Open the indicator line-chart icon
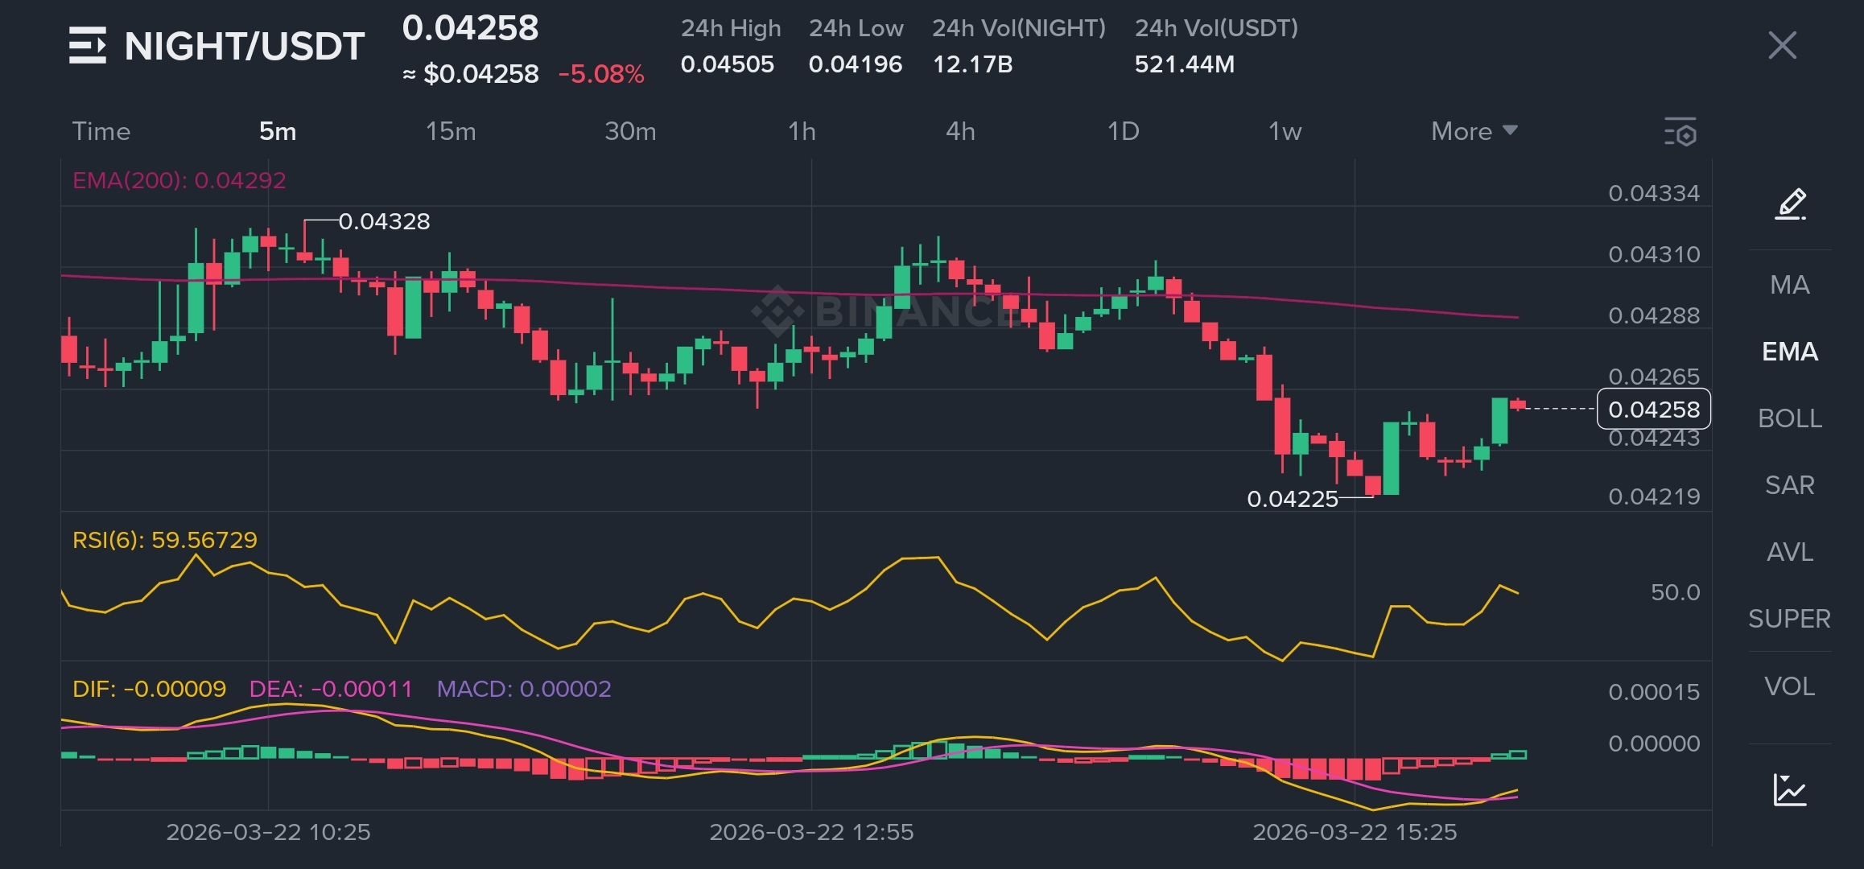Screen dimensions: 1864x869 pyautogui.click(x=1790, y=789)
